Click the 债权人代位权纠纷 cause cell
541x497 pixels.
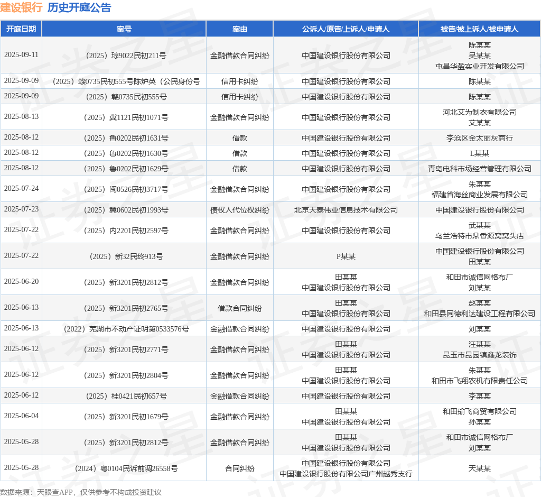click(x=240, y=210)
